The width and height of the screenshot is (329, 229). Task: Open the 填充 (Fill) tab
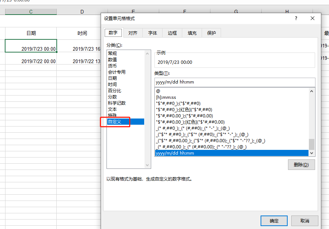[x=192, y=32]
